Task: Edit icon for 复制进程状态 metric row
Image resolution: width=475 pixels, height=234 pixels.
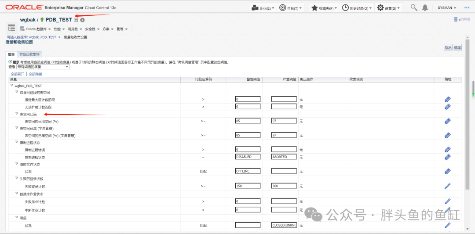Action: point(447,157)
